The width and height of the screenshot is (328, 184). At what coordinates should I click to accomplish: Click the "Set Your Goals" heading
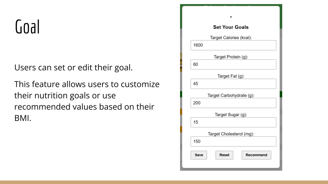tap(231, 27)
